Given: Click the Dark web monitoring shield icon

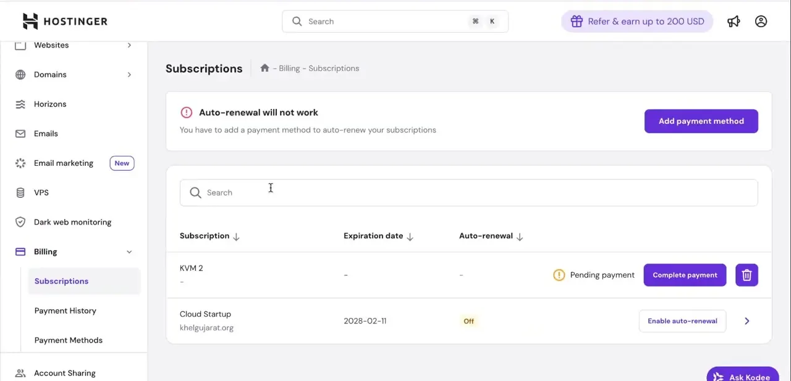Looking at the screenshot, I should coord(20,222).
